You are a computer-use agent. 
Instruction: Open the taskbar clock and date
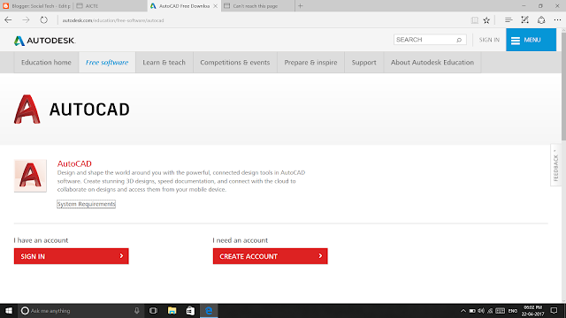click(x=532, y=310)
